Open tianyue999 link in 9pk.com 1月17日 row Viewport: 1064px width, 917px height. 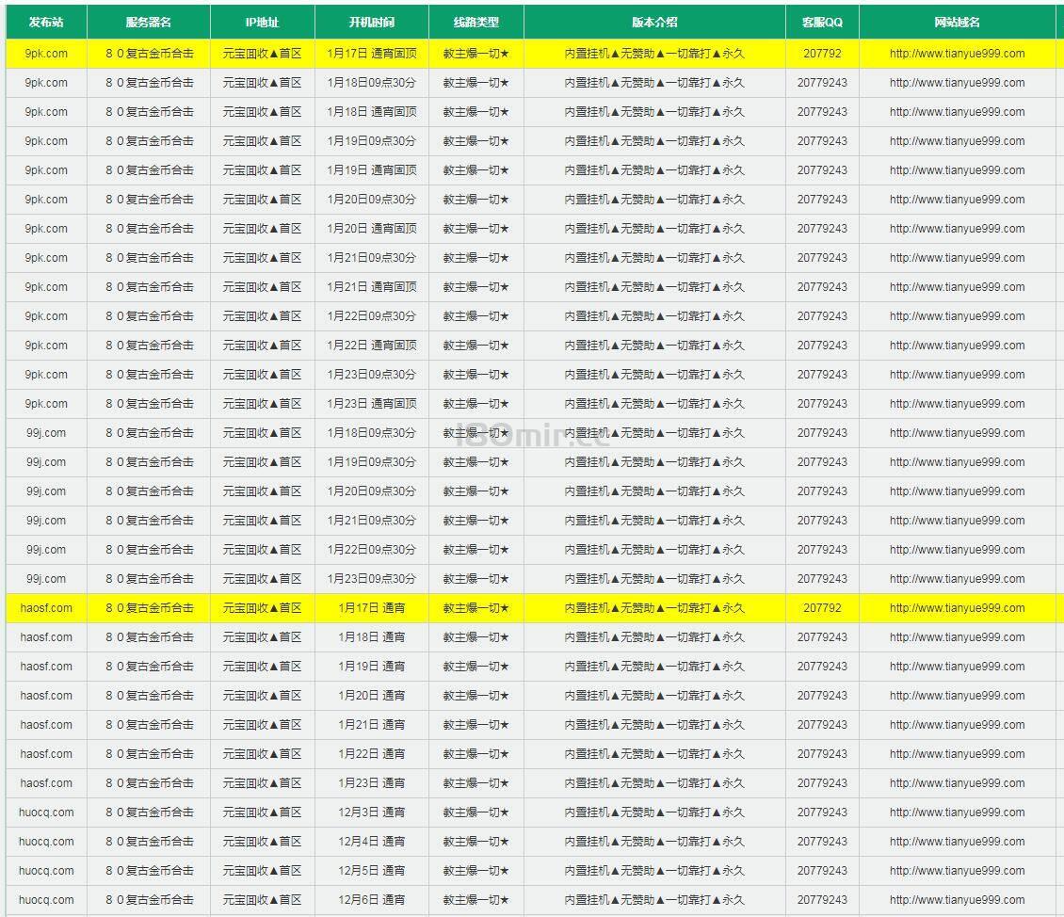pyautogui.click(x=957, y=54)
